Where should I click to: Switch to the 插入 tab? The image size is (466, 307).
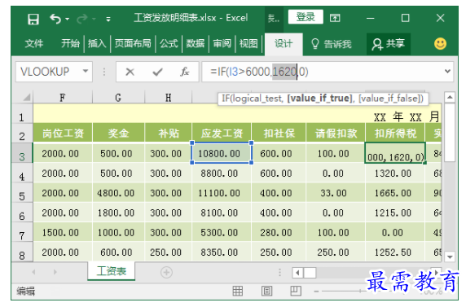point(97,44)
